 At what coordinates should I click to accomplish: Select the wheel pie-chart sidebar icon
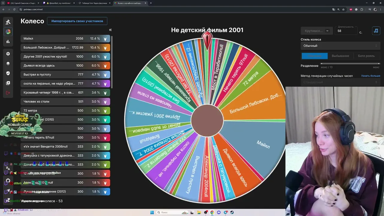click(x=8, y=31)
